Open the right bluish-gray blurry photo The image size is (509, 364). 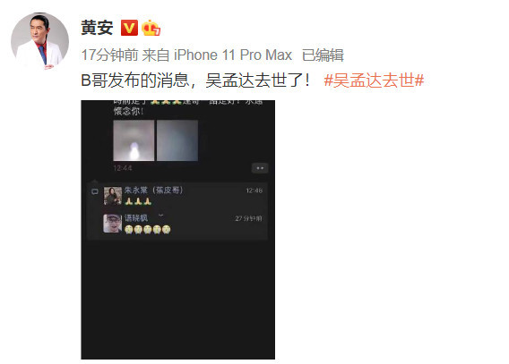tap(177, 140)
